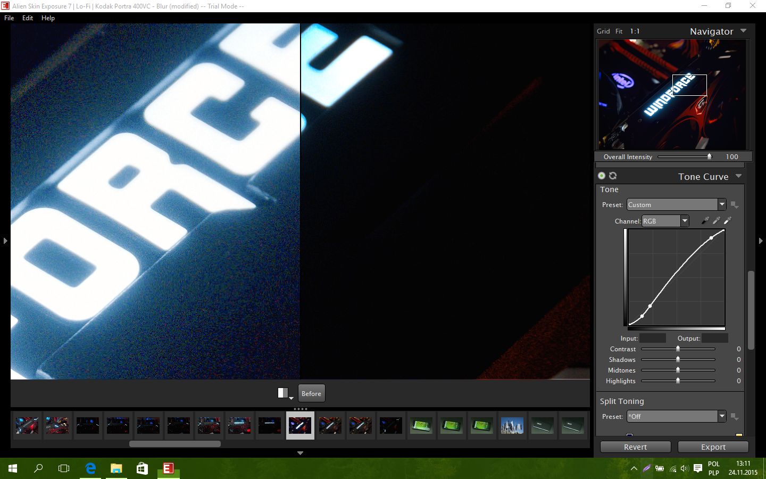Select the city skyline thumbnail in filmstrip
The height and width of the screenshot is (479, 766).
512,425
